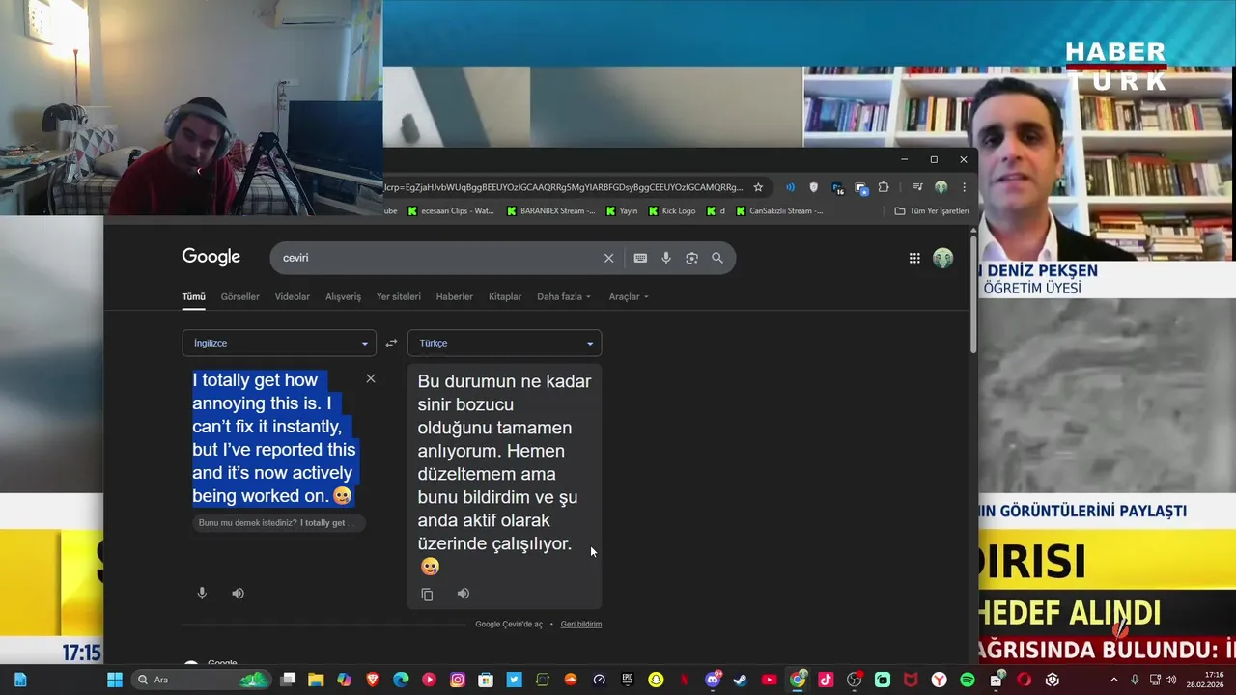Open Chrome media controls icon
1236x695 pixels.
click(917, 187)
